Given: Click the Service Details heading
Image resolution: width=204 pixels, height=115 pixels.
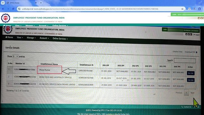Looking at the screenshot, I should coord(13,48).
